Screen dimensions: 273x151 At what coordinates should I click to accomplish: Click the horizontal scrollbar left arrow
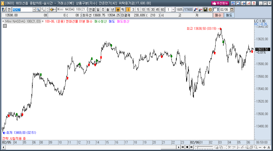point(3,147)
